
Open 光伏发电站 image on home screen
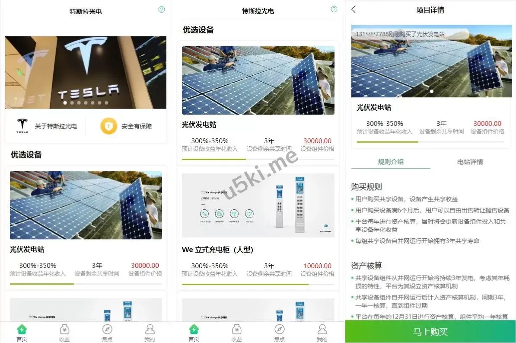tap(86, 205)
